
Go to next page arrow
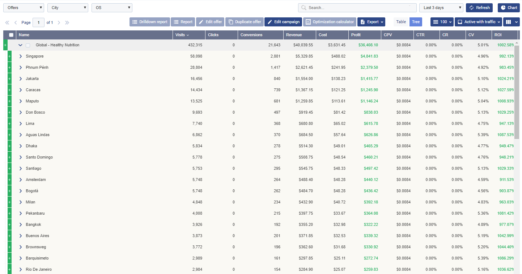59,22
